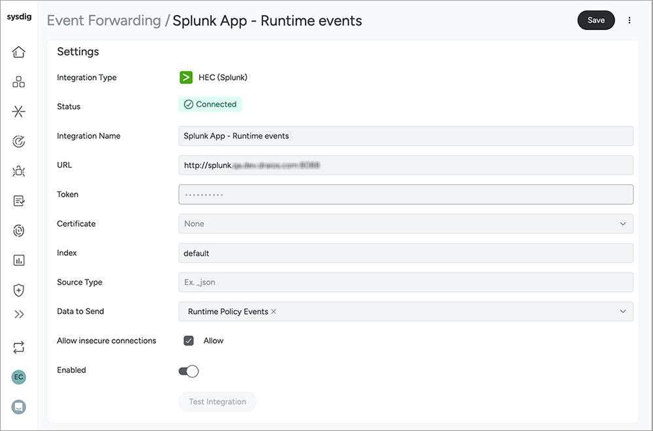
Task: Remove the Runtime Policy Events tag
Action: [274, 311]
